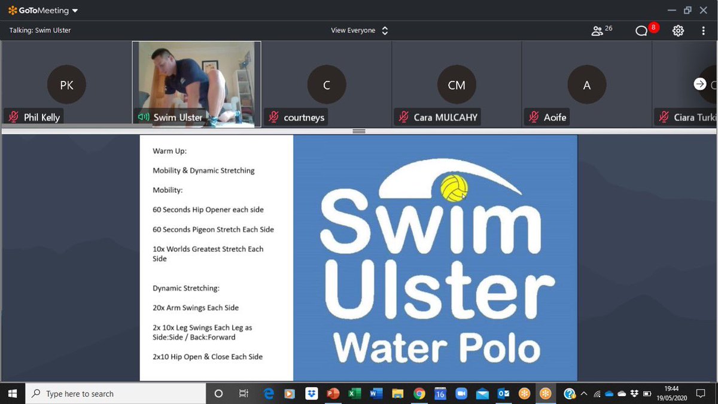Click the Phil Kelly name label
718x404 pixels.
tap(42, 117)
